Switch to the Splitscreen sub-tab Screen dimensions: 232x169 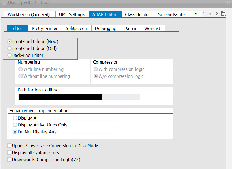[x=77, y=28]
